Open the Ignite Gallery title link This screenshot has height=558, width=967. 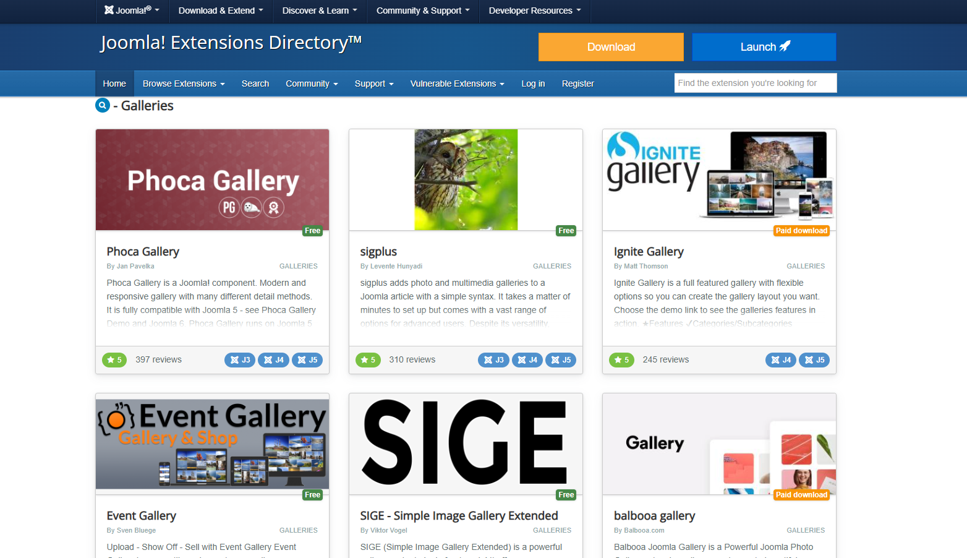(649, 252)
